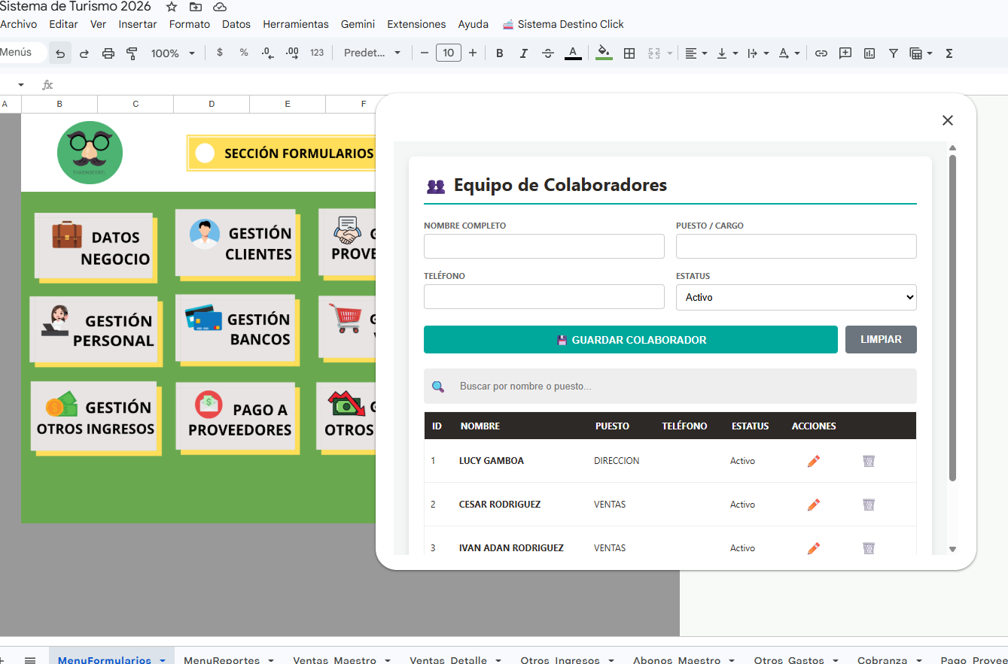1008x664 pixels.
Task: Click the undo toolbar icon
Action: (x=60, y=53)
